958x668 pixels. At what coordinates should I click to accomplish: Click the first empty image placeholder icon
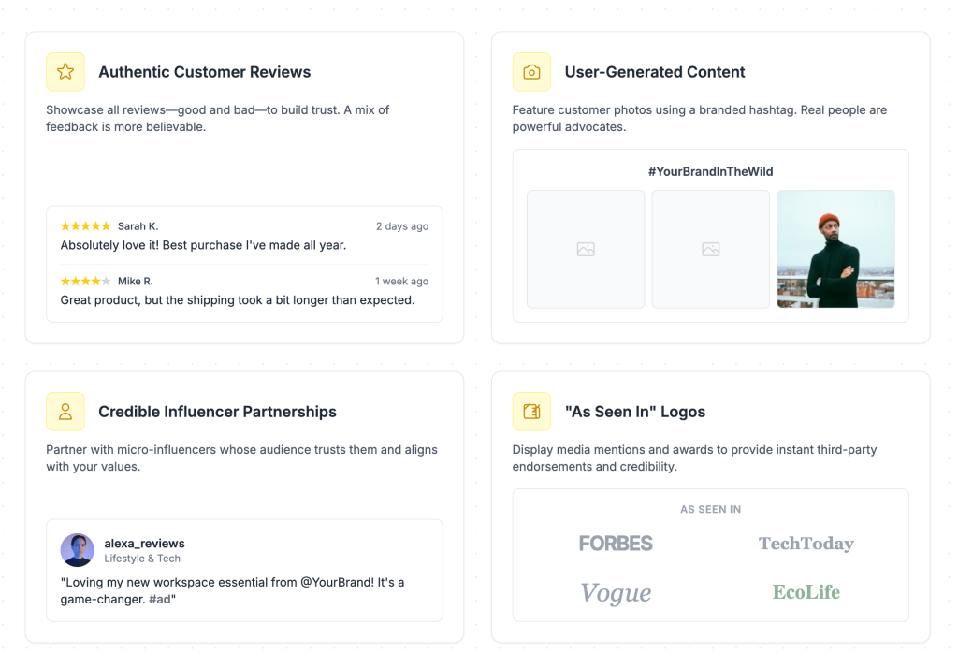tap(586, 250)
